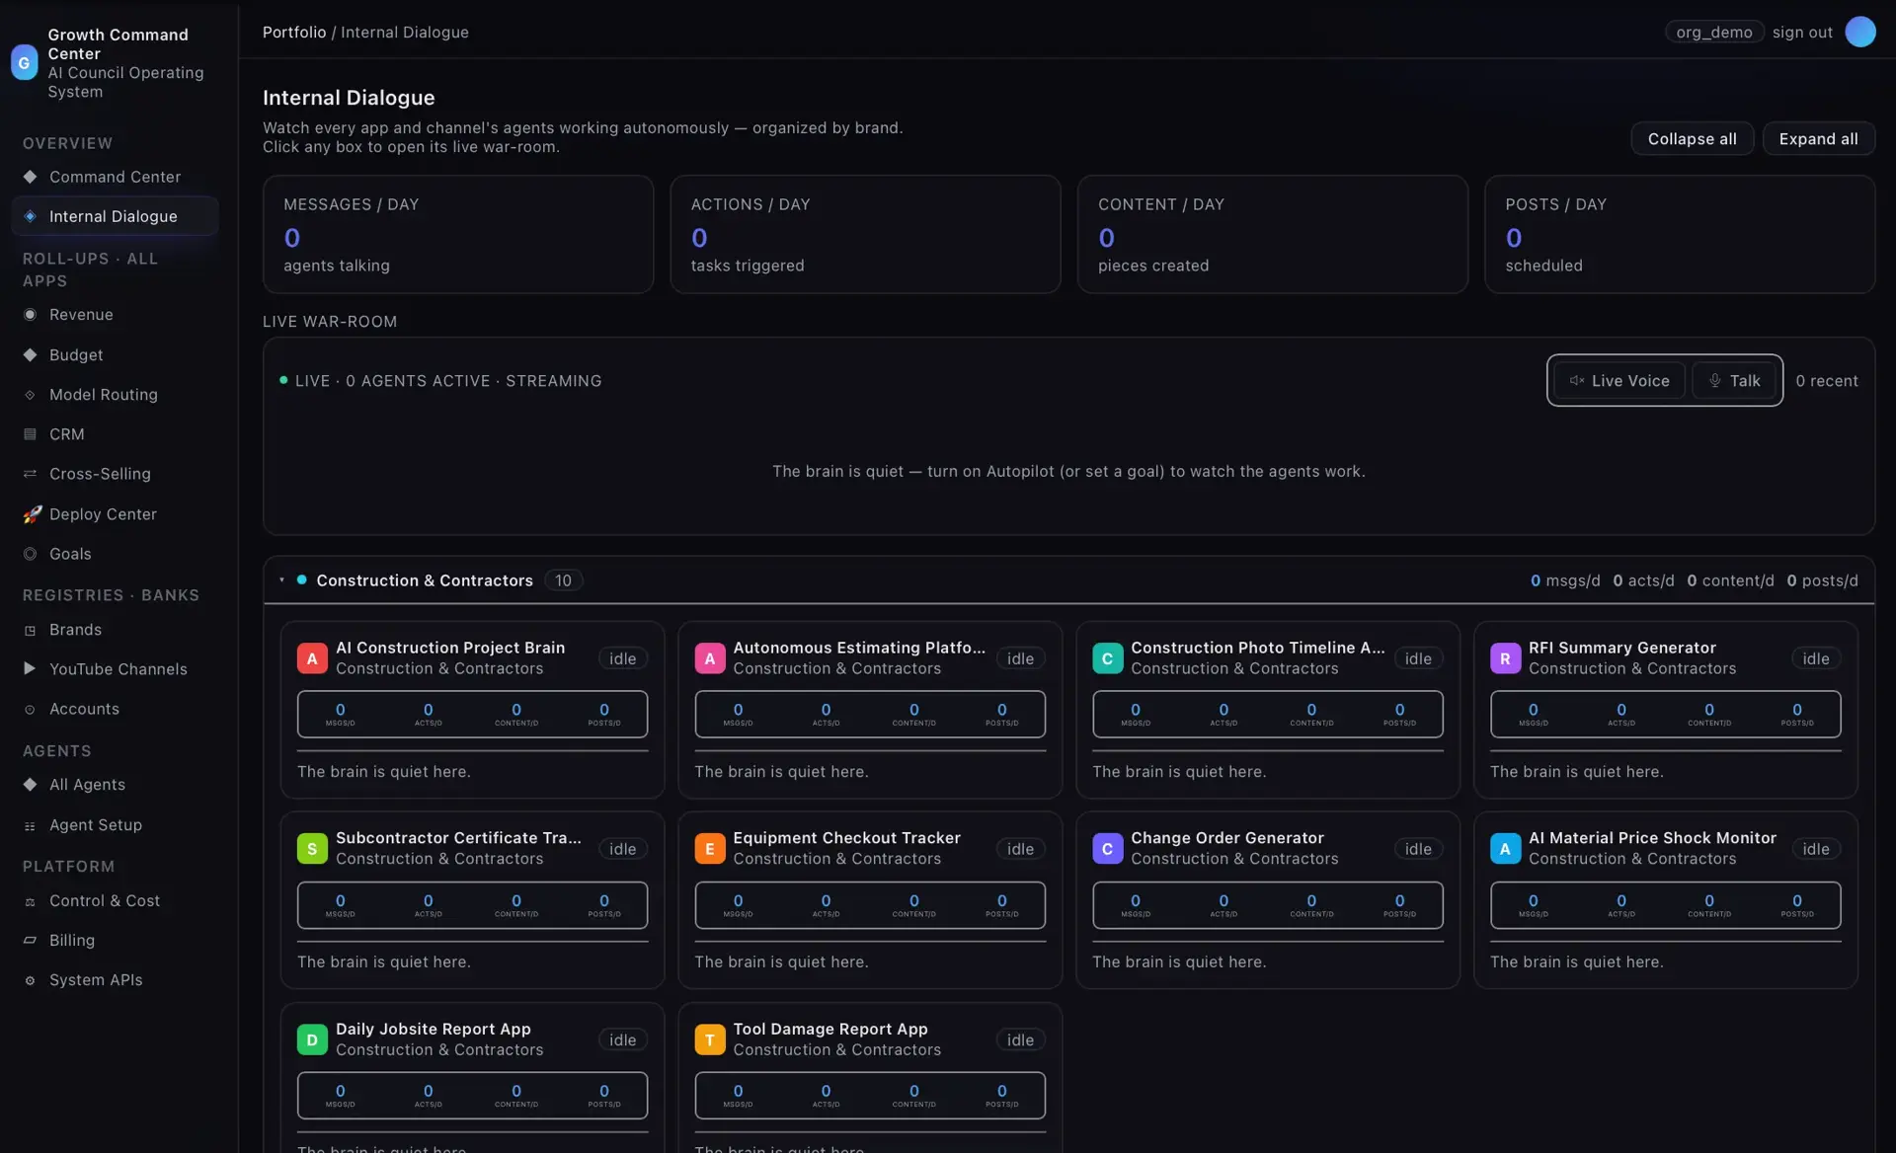1896x1153 pixels.
Task: Click the Deploy Center rocket icon
Action: [32, 514]
